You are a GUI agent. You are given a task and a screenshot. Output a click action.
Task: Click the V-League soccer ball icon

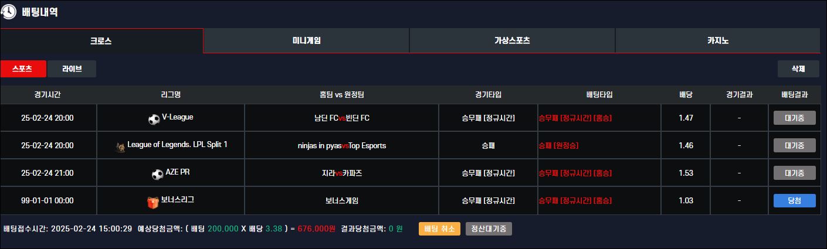[x=154, y=119]
